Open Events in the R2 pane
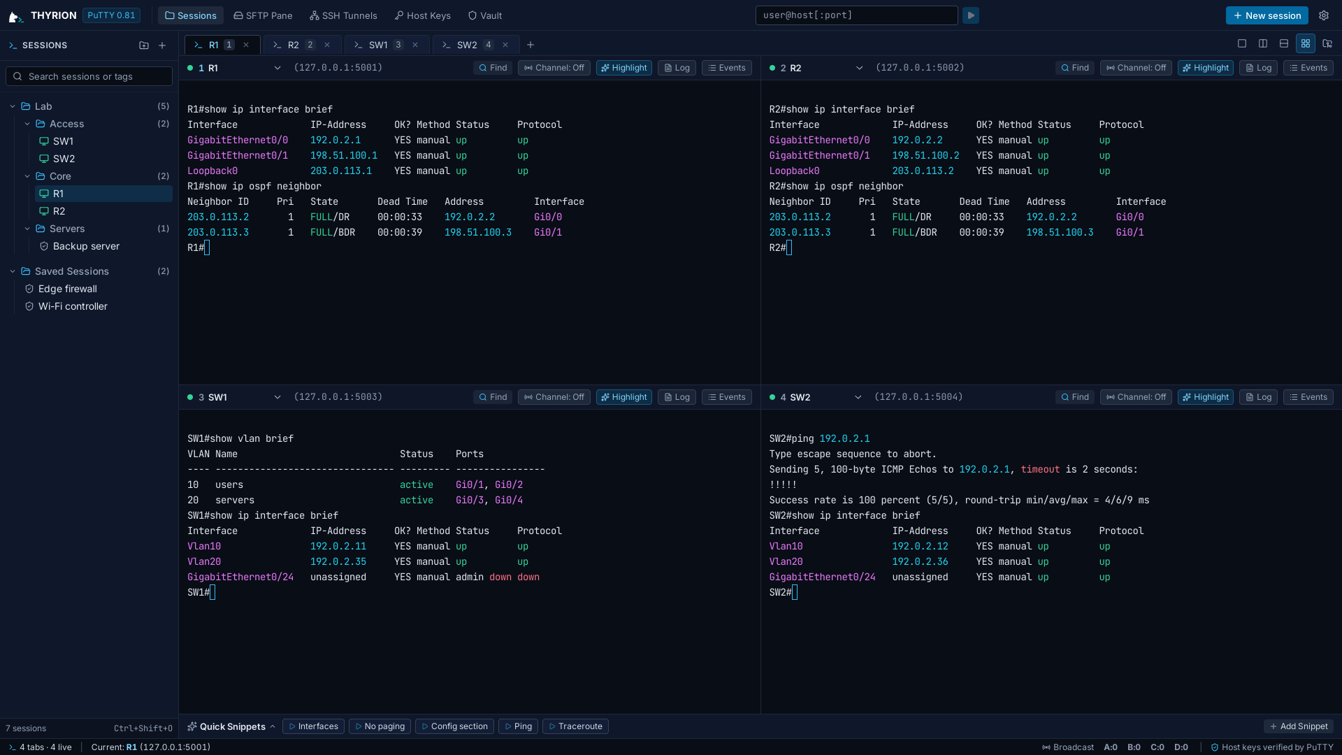Image resolution: width=1342 pixels, height=755 pixels. point(1308,68)
